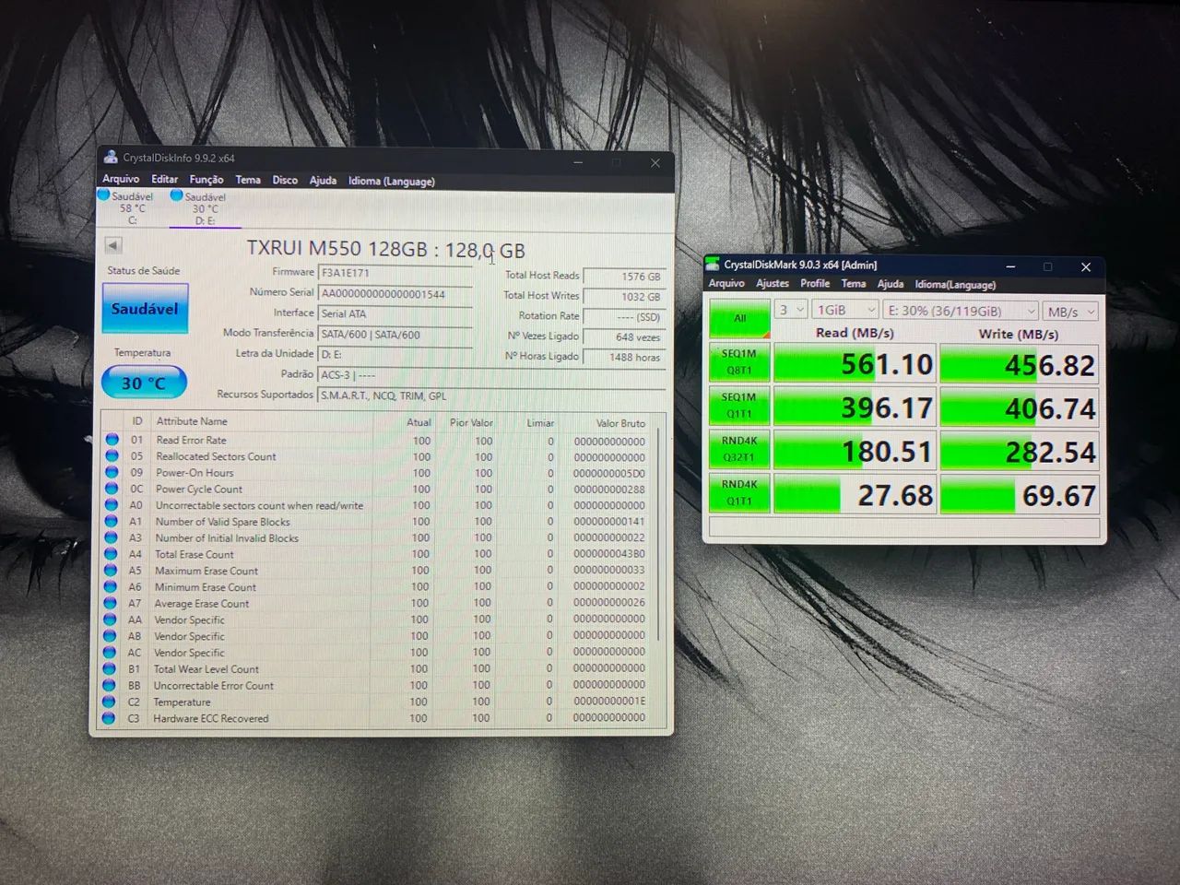Viewport: 1180px width, 885px height.
Task: Open the Ajuda menu in CrystalDiskInfo
Action: (x=323, y=180)
